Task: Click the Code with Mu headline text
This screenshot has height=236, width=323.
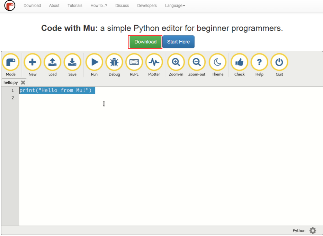Action: [x=162, y=28]
